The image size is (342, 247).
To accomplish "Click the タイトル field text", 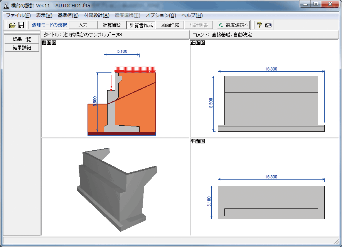I will (x=83, y=35).
